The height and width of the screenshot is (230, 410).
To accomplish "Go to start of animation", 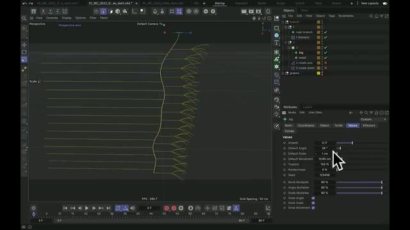I will [x=65, y=208].
